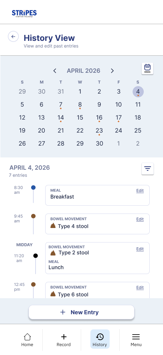Go to Home in bottom navigation

(x=27, y=340)
